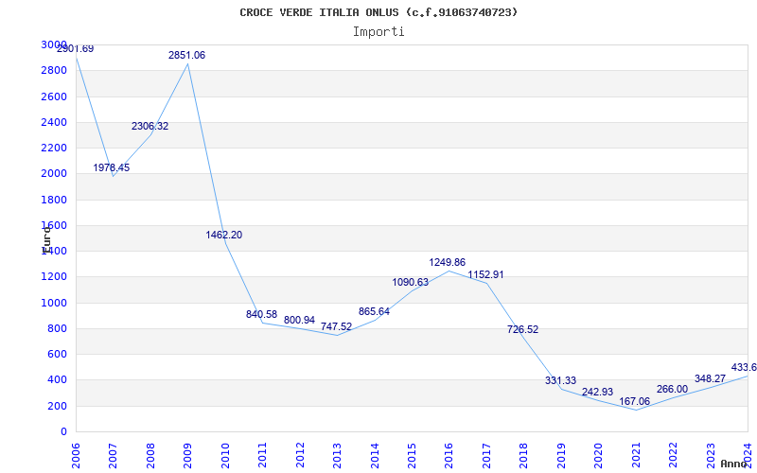The image size is (757, 473).
Task: Click the 2016 year axis label
Action: (x=449, y=455)
